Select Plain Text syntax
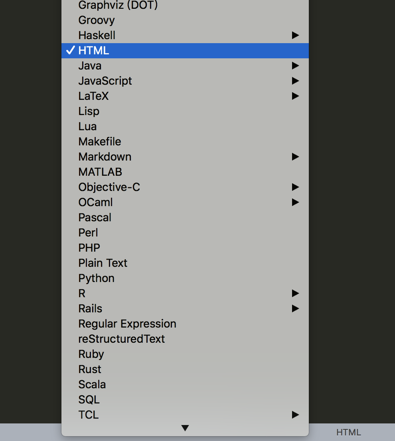Screen dimensions: 395x441 point(103,263)
